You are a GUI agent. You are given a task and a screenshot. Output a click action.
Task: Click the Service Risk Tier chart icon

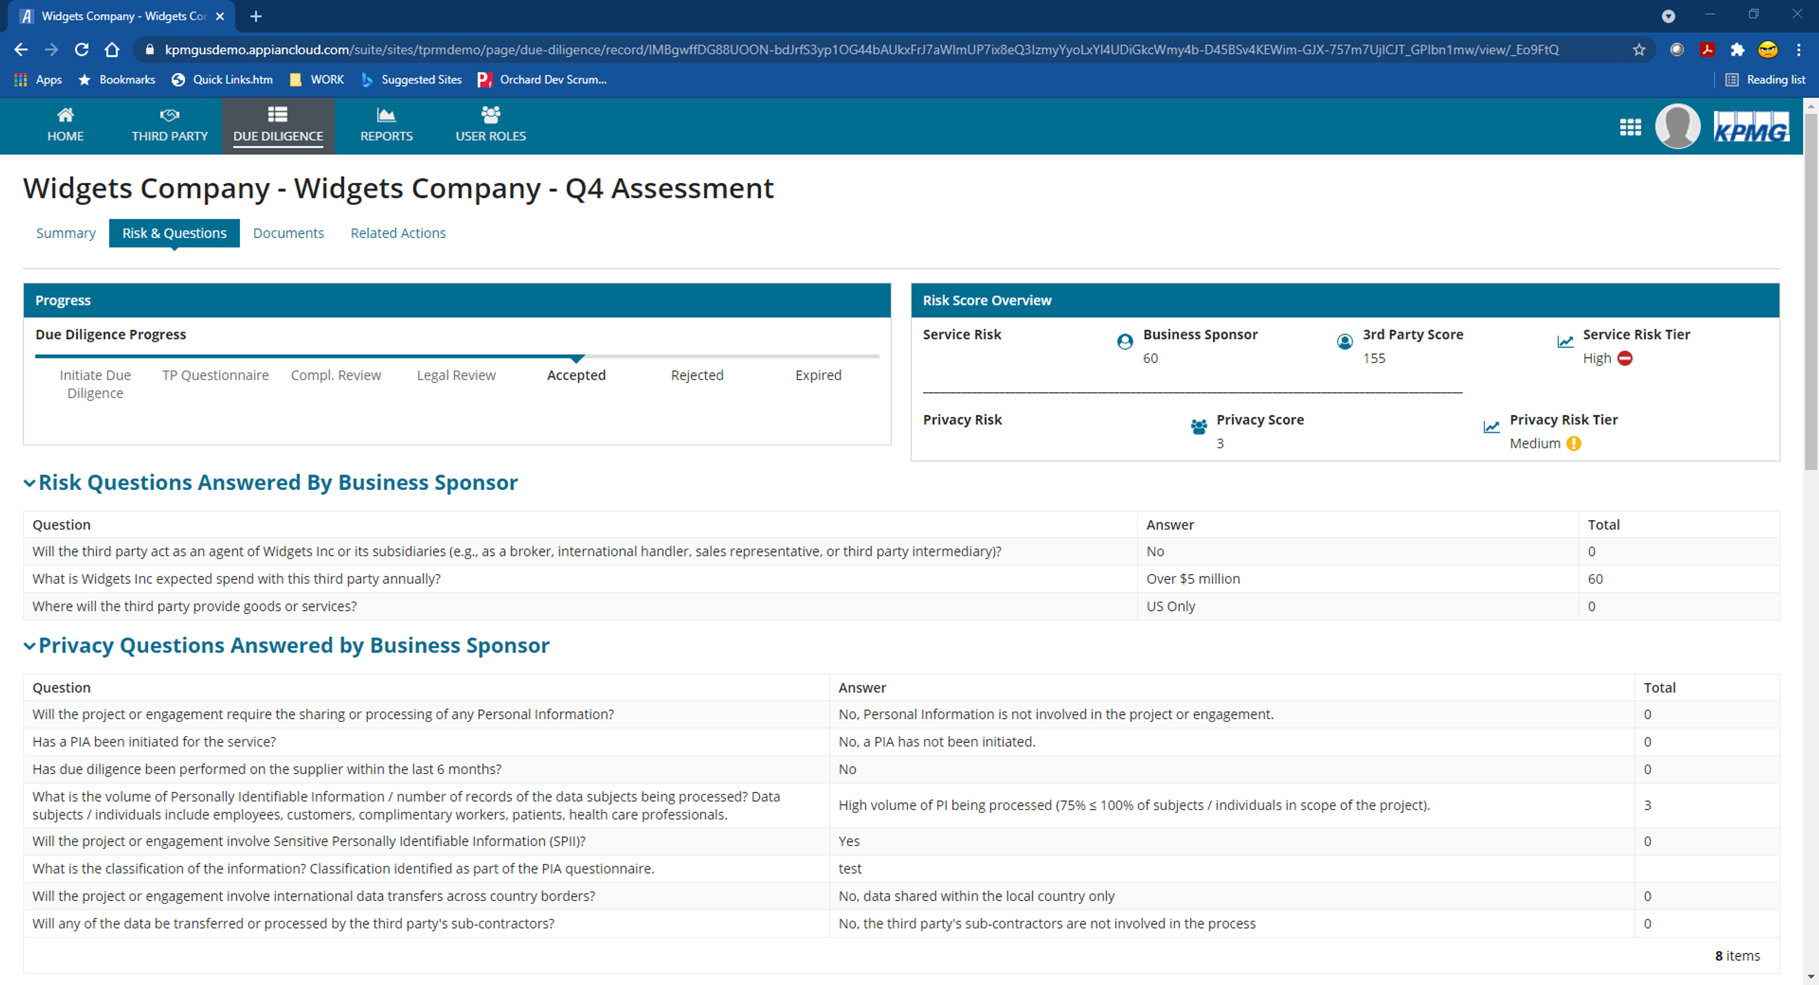1565,342
